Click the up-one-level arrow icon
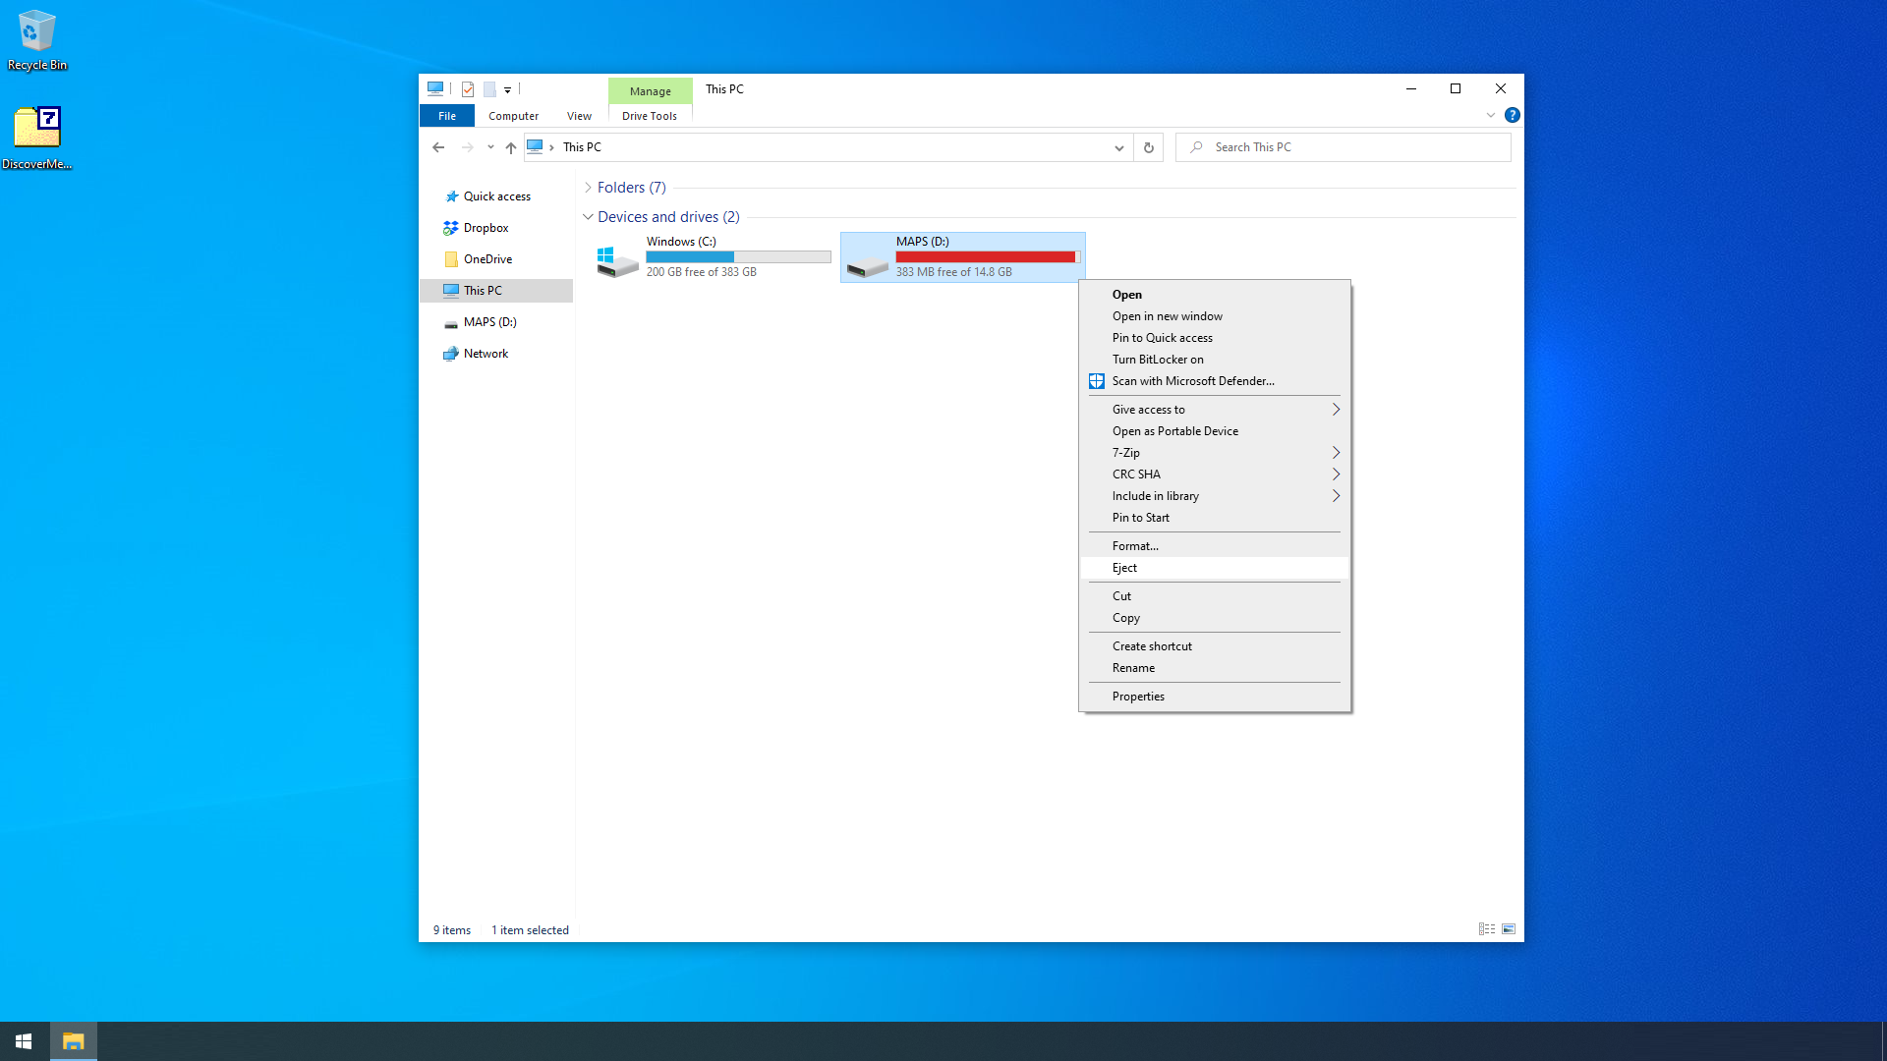This screenshot has width=1887, height=1061. point(510,147)
